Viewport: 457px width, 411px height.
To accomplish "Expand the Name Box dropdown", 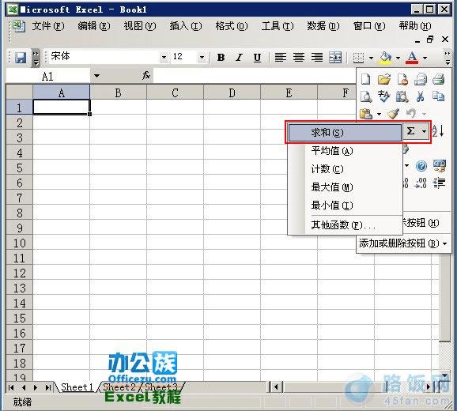I will point(96,76).
